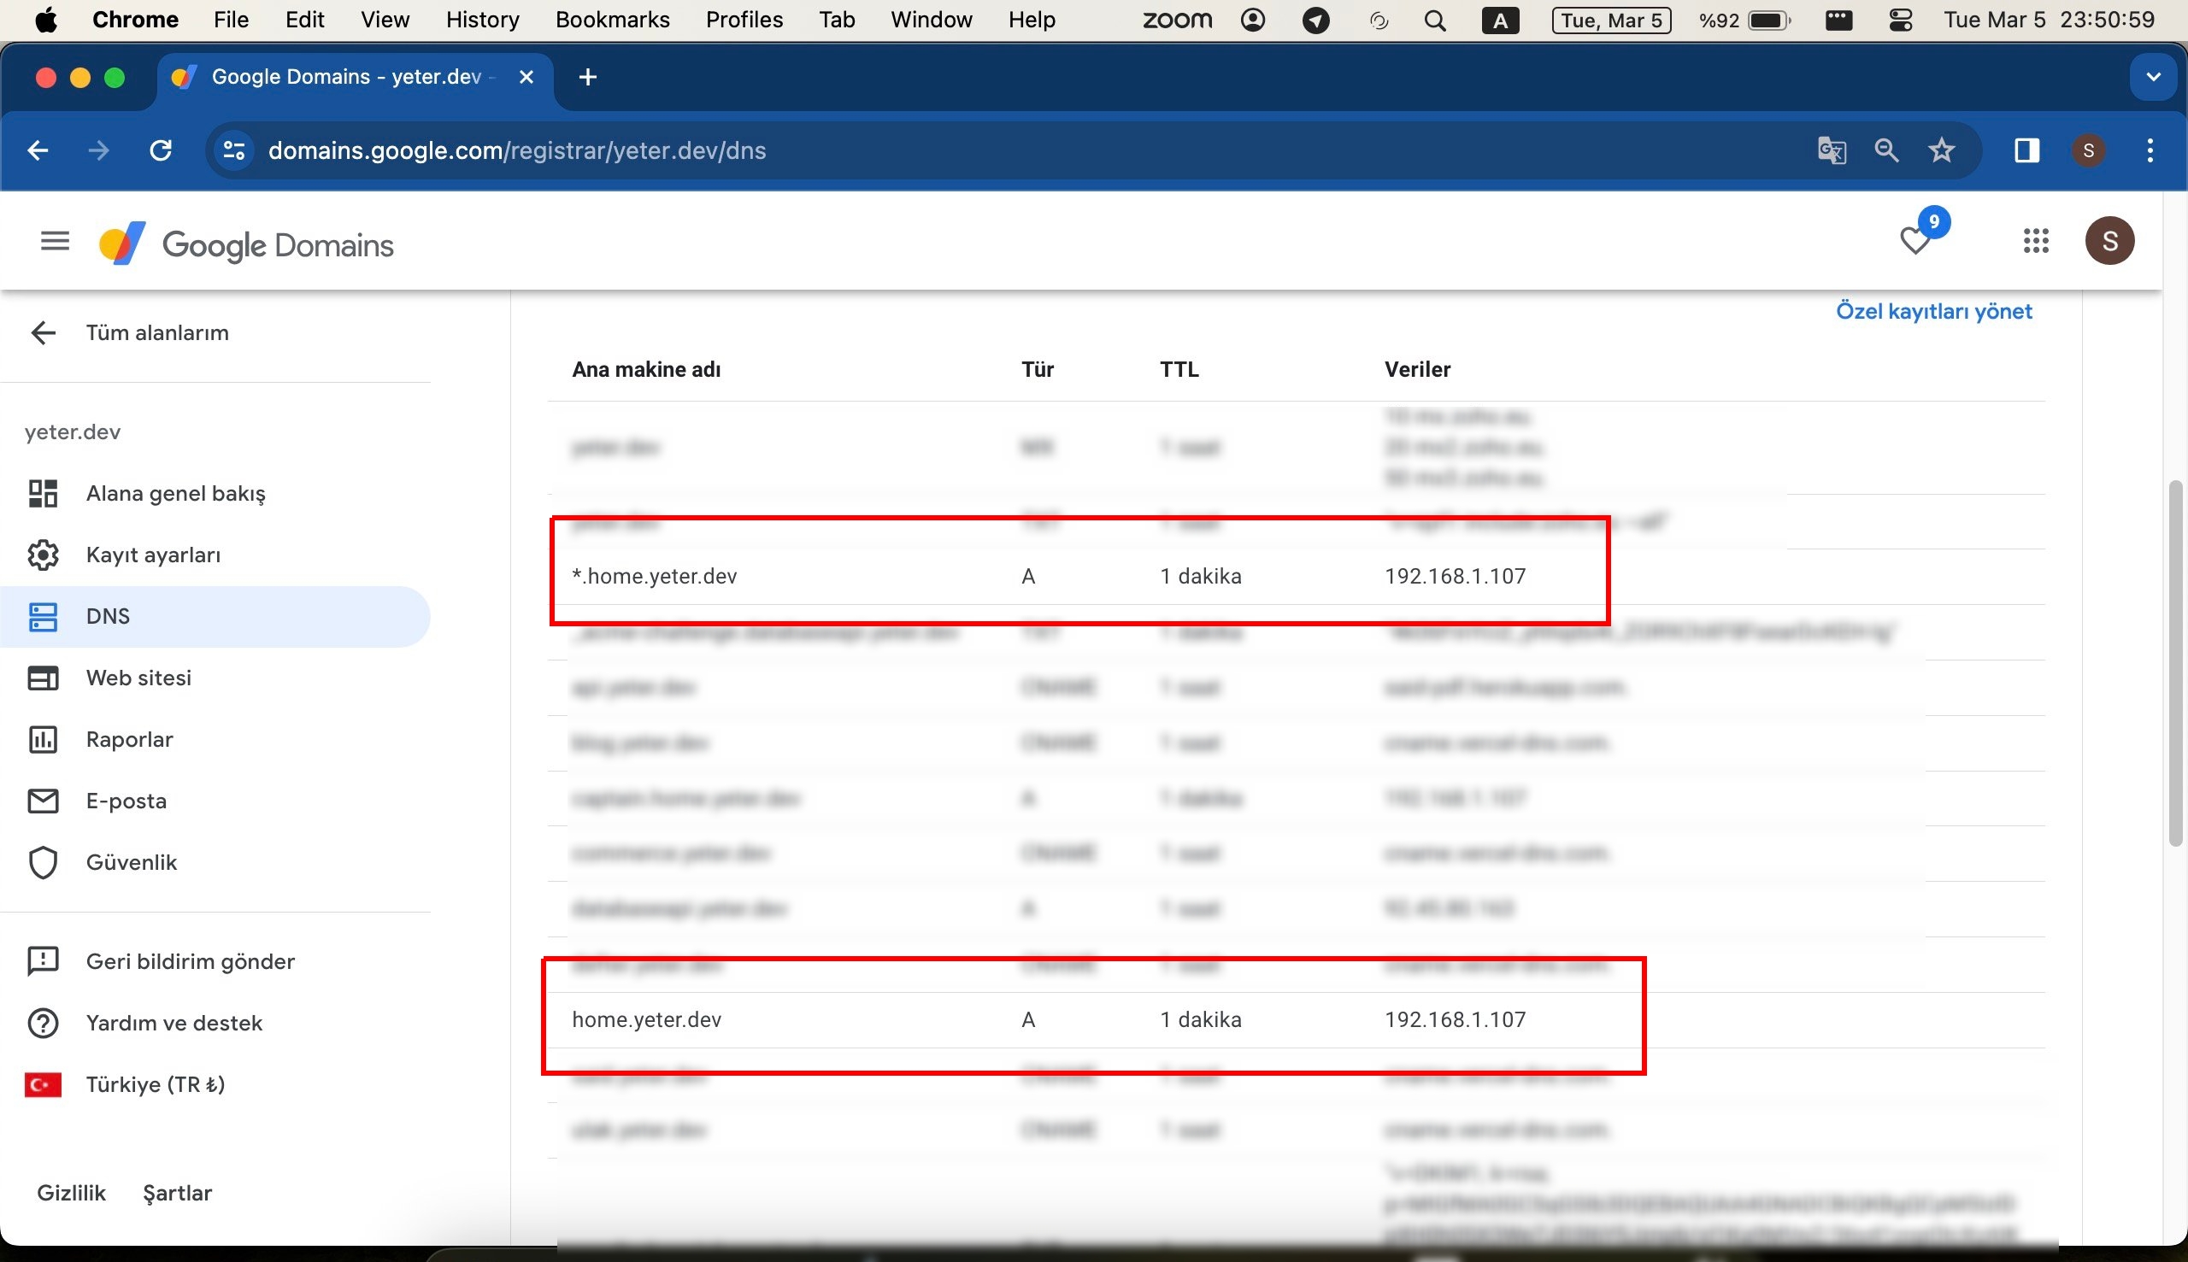Open E-posta section
This screenshot has width=2188, height=1262.
pyautogui.click(x=126, y=801)
